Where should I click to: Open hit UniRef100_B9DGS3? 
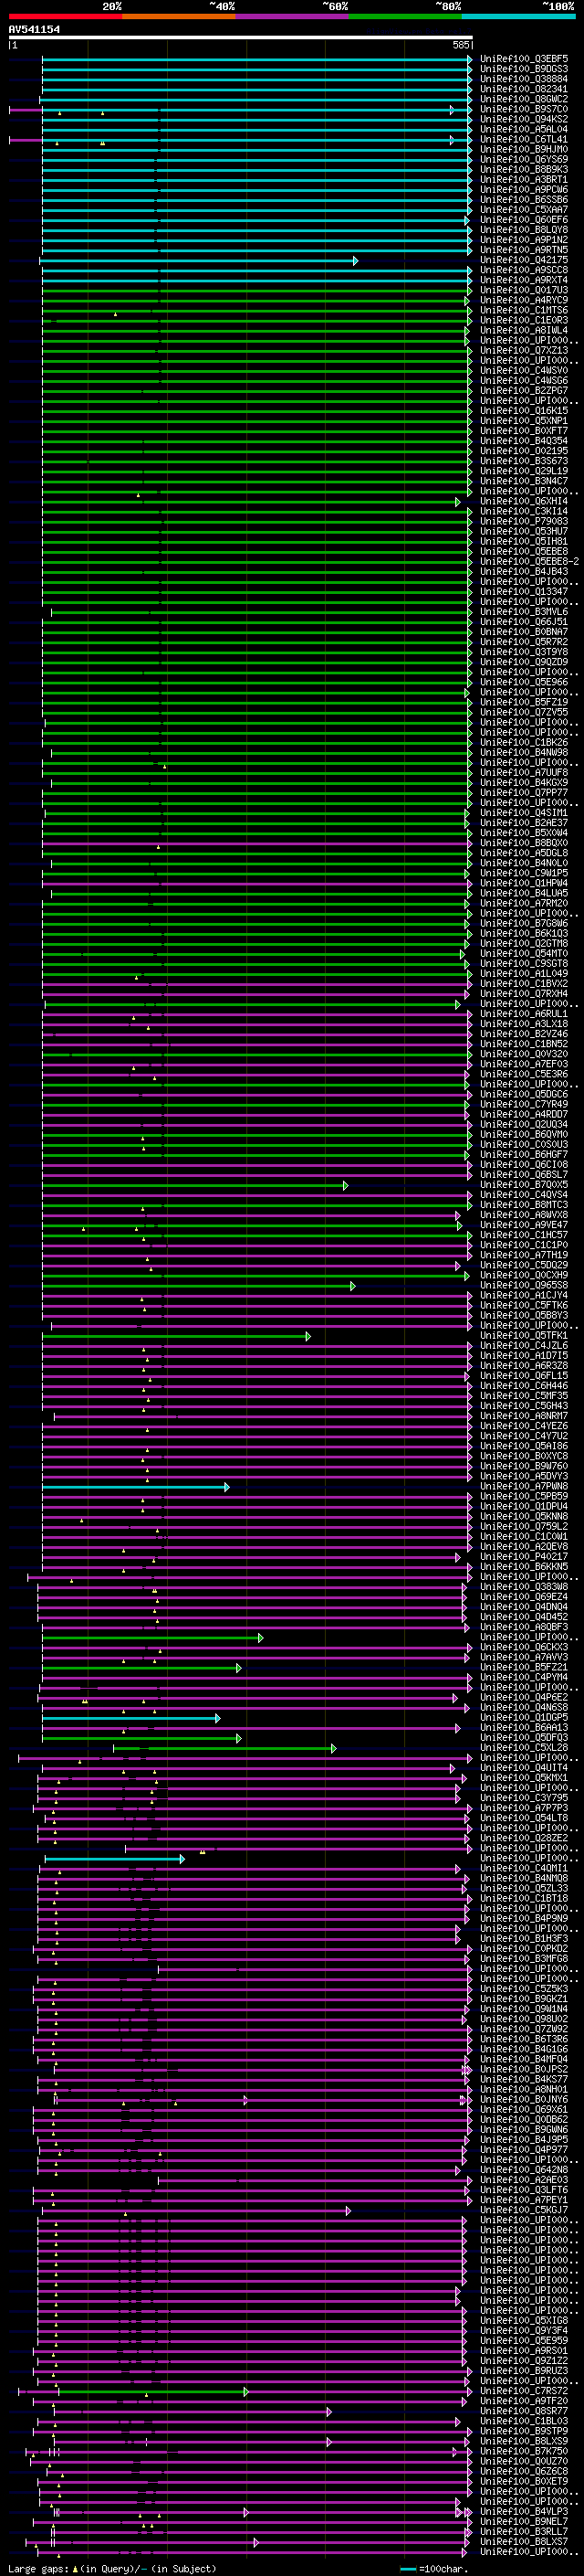(524, 69)
